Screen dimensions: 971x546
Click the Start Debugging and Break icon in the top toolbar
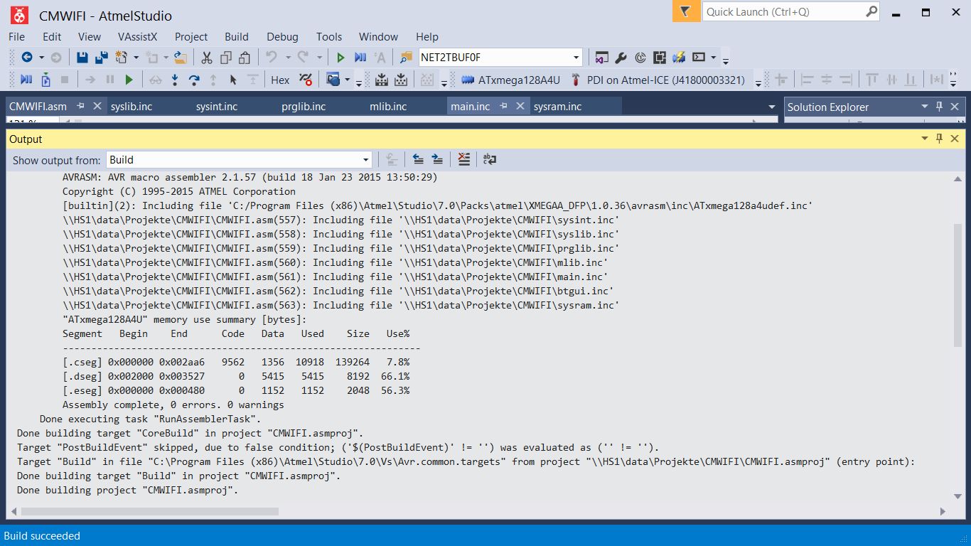point(360,58)
